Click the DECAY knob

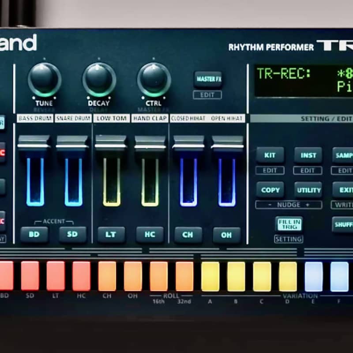99,80
